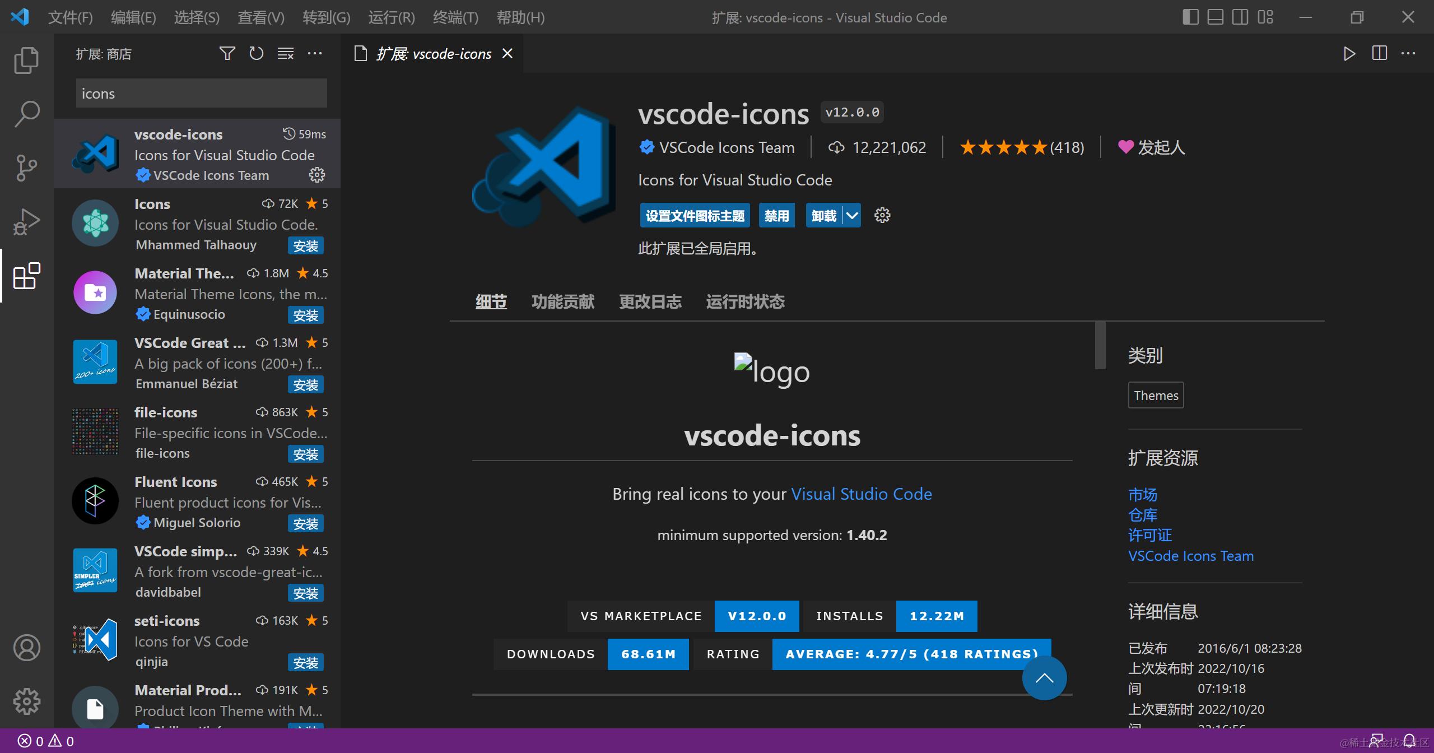Open the Explorer view in the activity bar

coord(26,59)
